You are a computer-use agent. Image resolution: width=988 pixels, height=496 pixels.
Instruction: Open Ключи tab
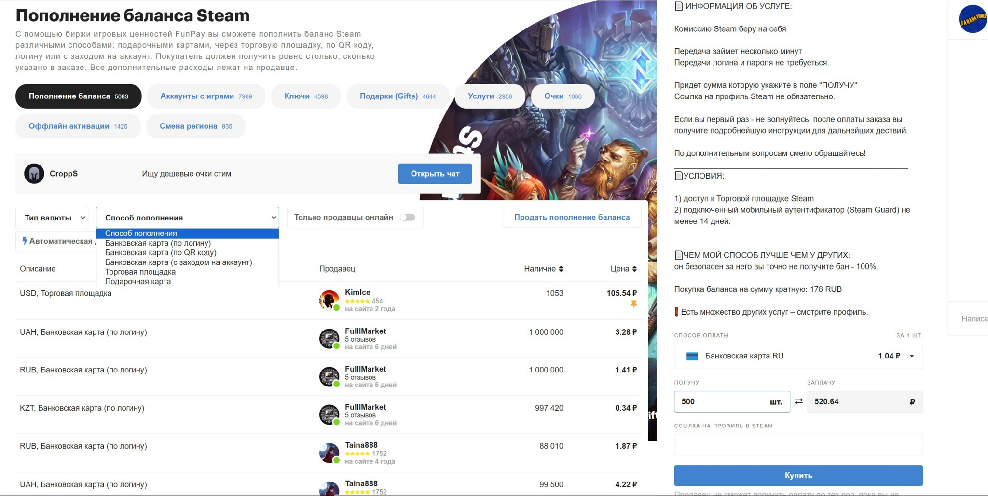tap(306, 96)
